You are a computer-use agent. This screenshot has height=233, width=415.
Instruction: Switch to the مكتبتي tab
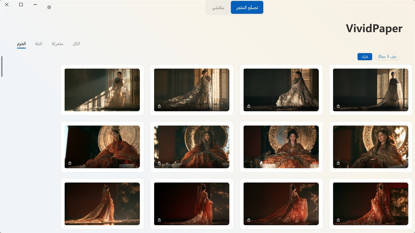pos(218,8)
